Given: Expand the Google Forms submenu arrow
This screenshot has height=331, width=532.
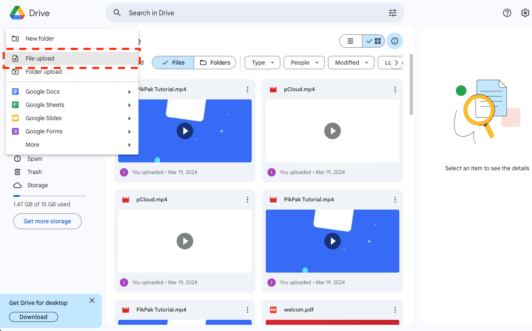Looking at the screenshot, I should click(129, 132).
